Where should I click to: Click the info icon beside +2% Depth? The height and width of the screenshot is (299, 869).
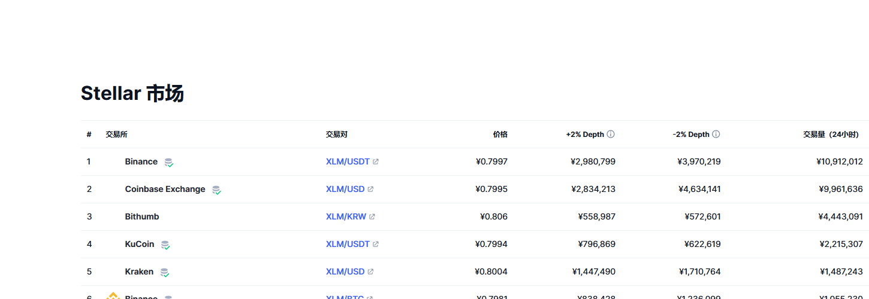tap(611, 135)
